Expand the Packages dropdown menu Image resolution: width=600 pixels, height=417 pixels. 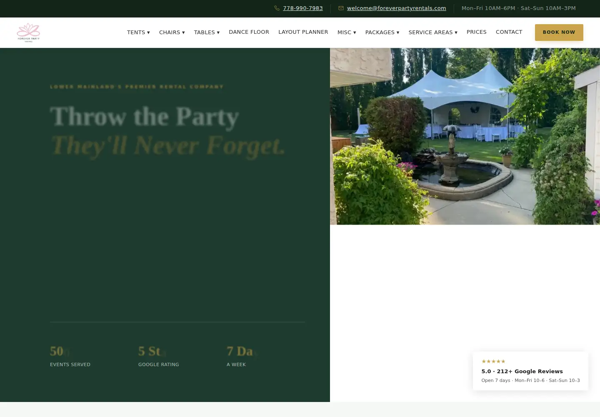click(382, 32)
